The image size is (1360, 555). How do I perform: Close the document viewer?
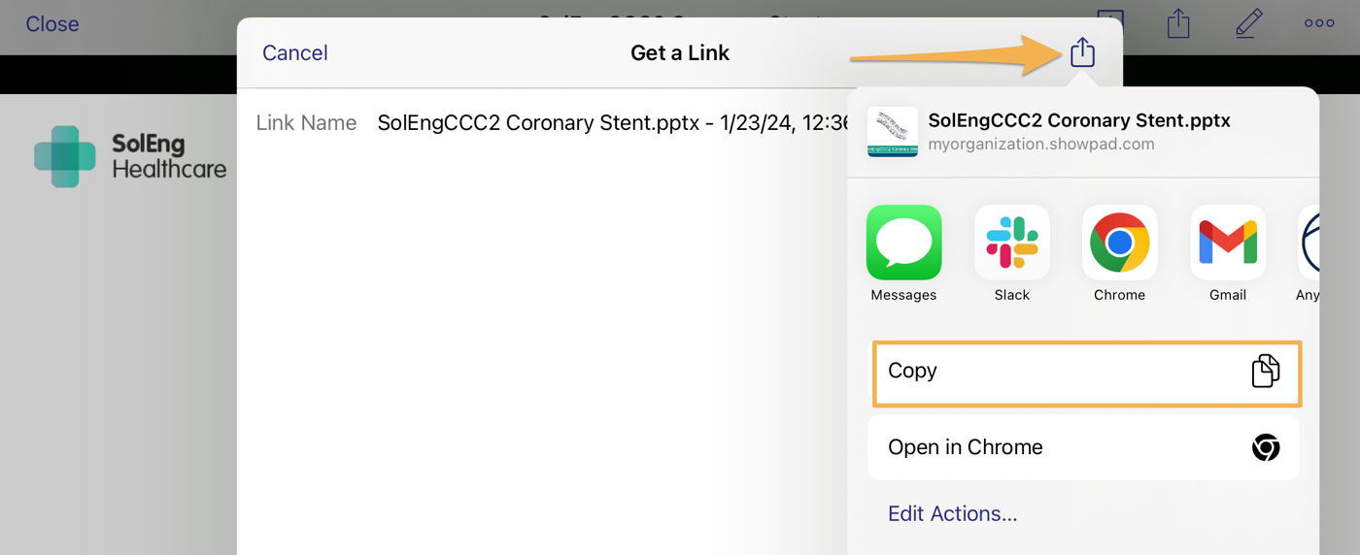click(x=52, y=24)
